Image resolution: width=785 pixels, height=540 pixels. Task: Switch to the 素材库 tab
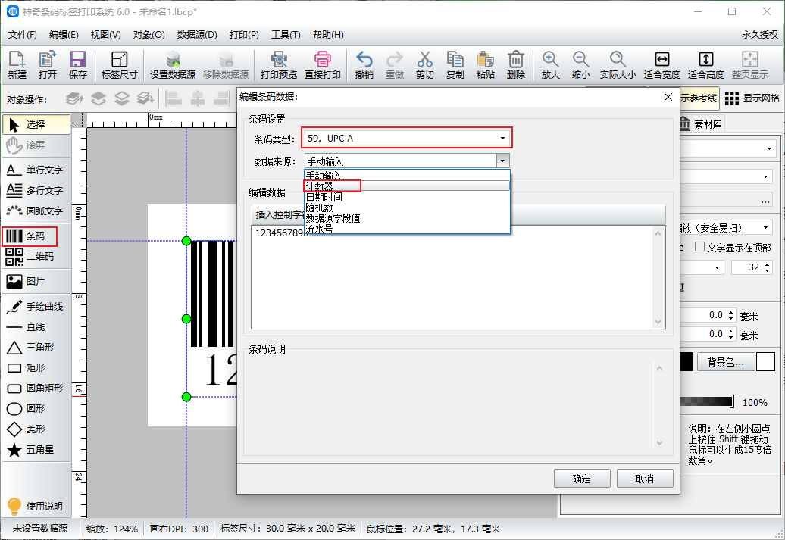point(701,124)
